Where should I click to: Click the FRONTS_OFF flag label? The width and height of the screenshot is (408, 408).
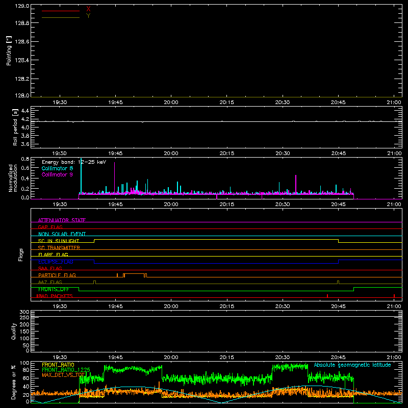coord(54,289)
